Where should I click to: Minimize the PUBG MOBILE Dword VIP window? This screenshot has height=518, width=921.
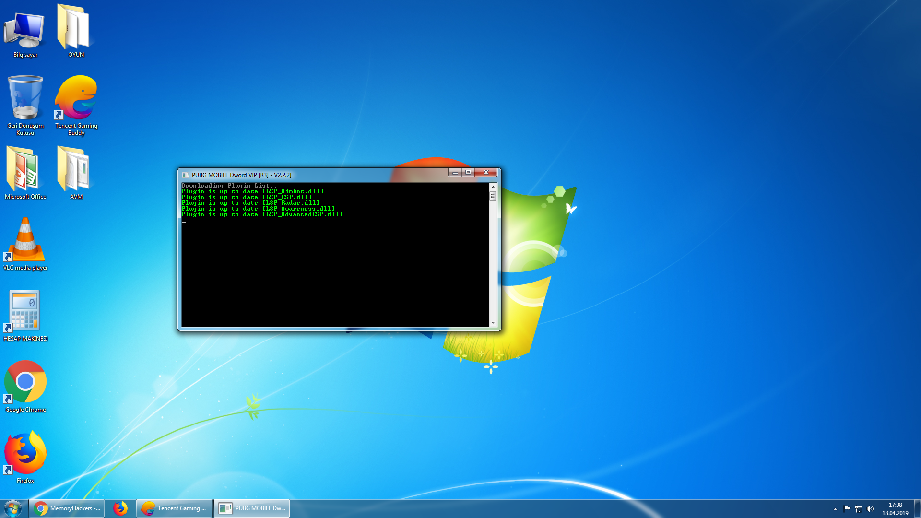tap(455, 172)
